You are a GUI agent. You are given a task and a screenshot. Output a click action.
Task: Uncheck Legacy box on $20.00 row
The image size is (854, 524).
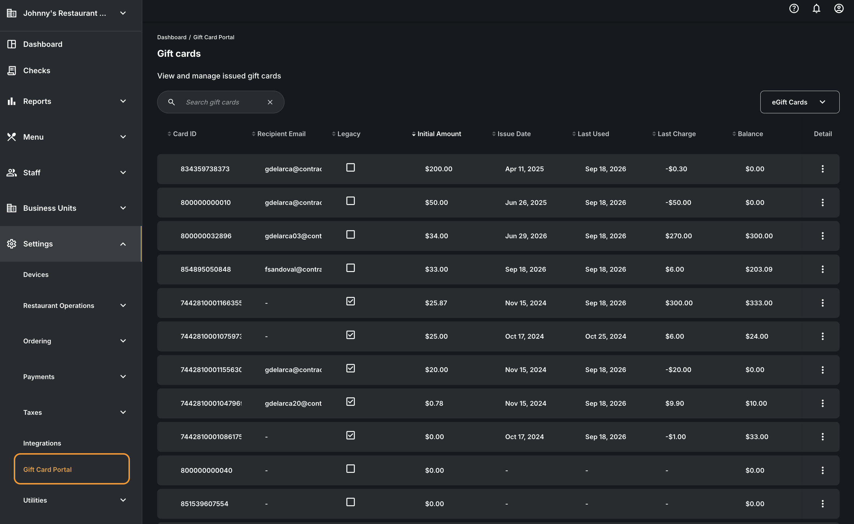coord(350,368)
